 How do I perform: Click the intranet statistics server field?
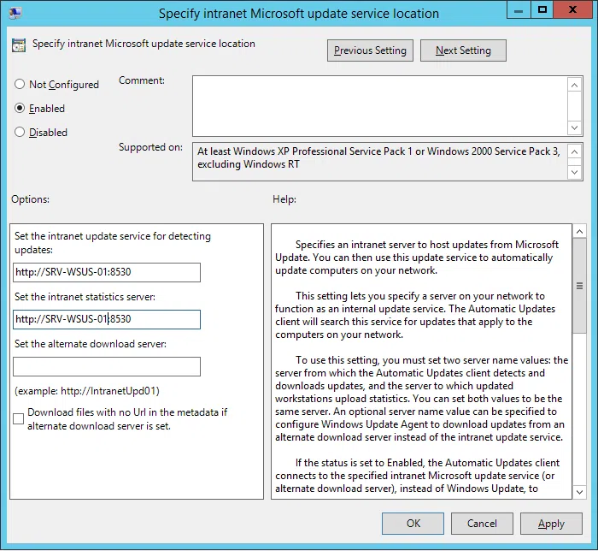(x=107, y=319)
